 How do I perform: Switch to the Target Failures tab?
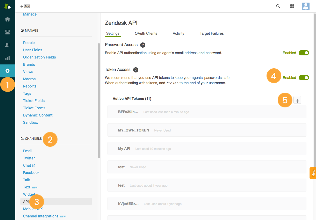point(212,33)
